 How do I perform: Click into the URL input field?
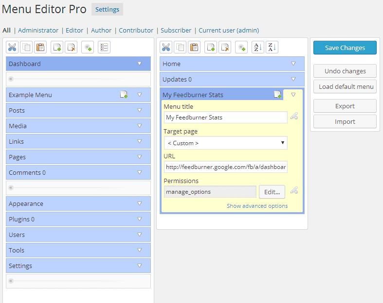[226, 167]
